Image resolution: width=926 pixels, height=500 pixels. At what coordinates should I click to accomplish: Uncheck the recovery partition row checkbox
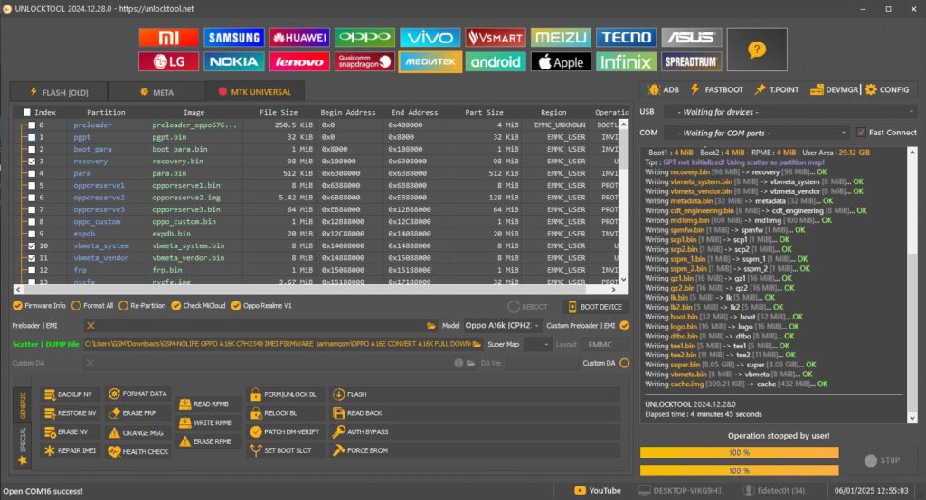(x=32, y=162)
